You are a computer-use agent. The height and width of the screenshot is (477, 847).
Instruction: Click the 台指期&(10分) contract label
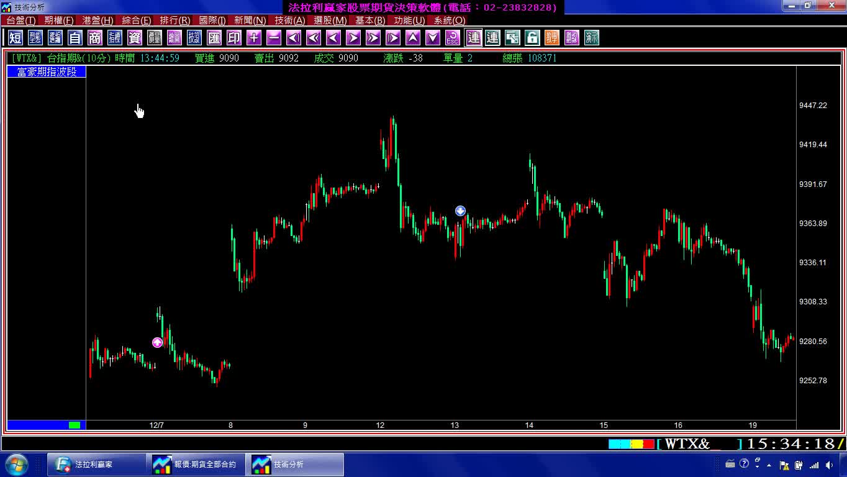(80, 58)
